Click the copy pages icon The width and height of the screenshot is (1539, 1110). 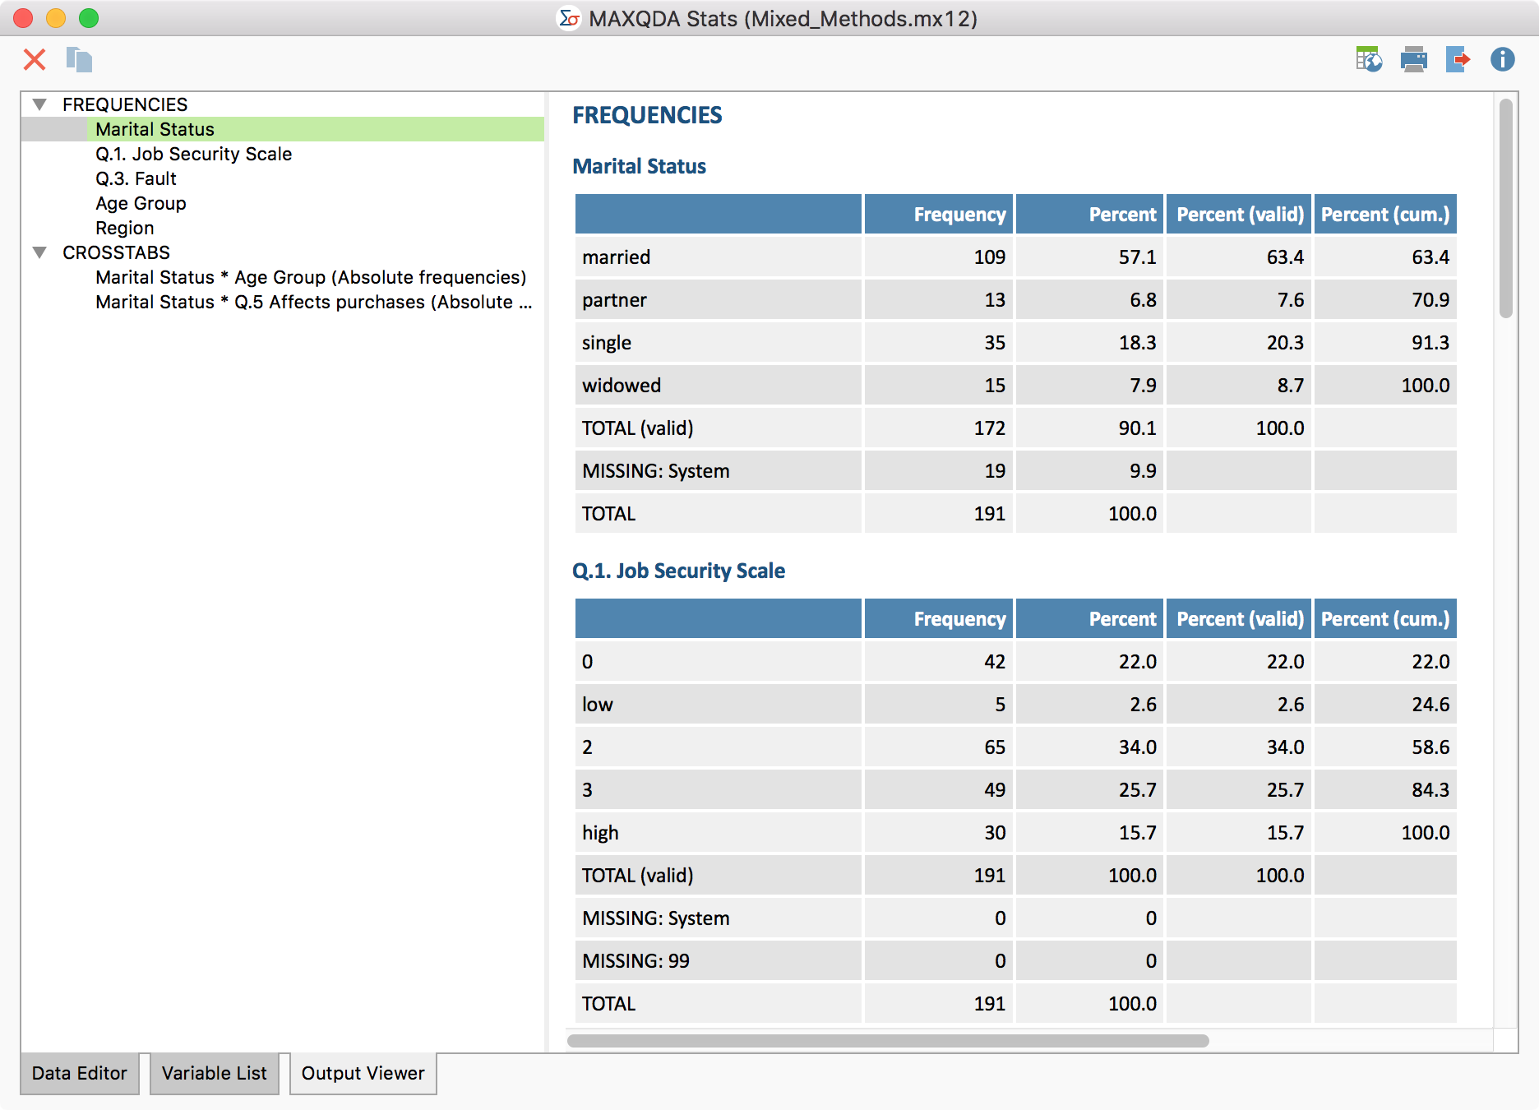tap(79, 59)
